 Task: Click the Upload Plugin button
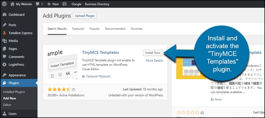point(85,16)
